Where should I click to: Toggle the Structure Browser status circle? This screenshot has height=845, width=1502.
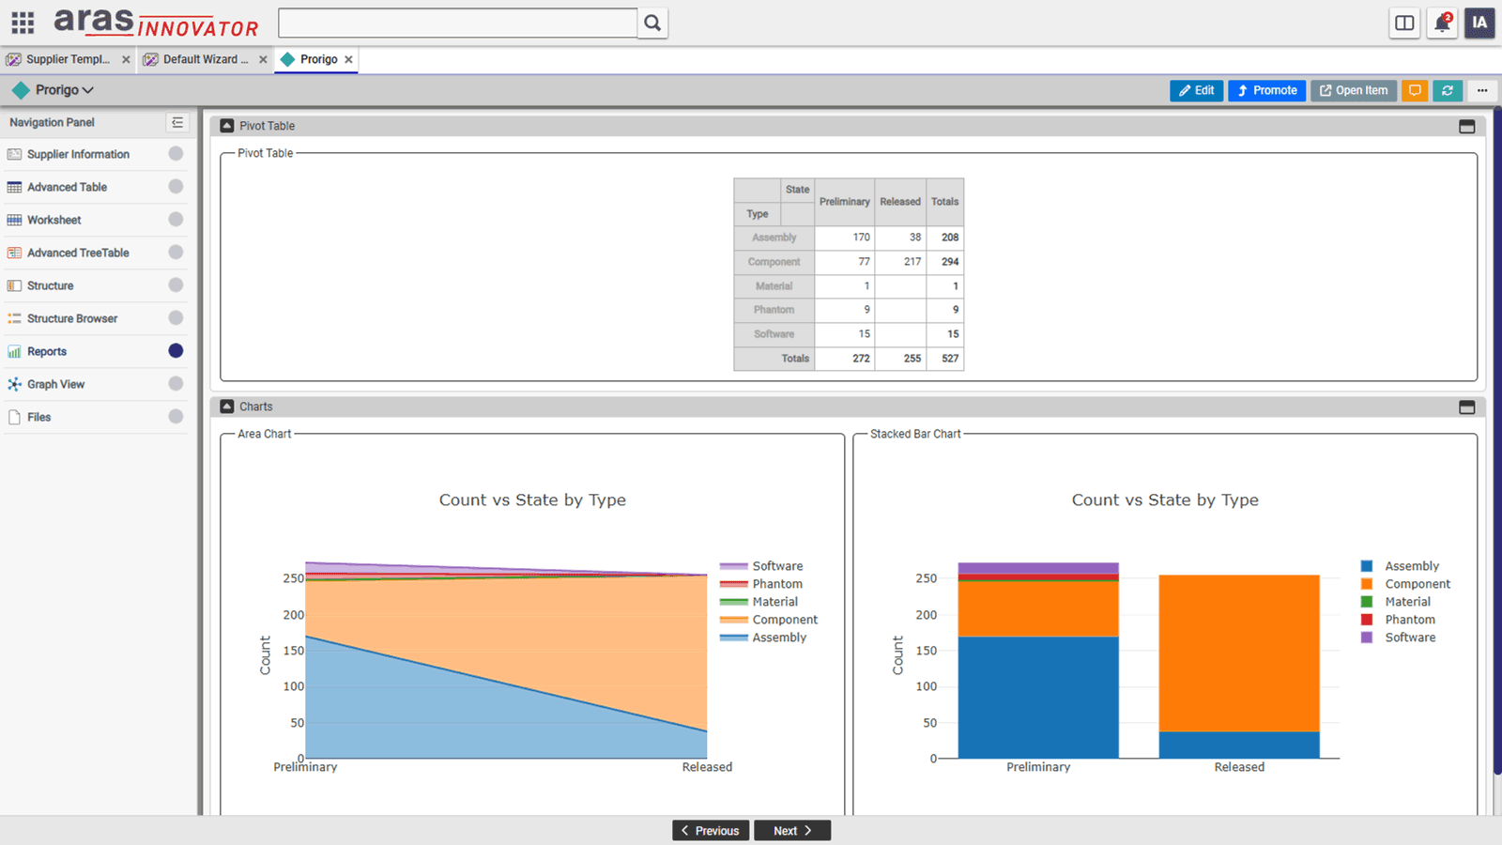[x=176, y=318]
